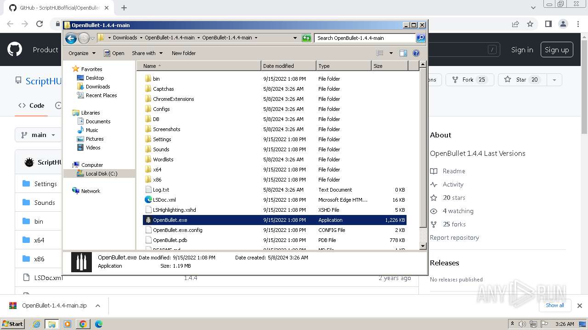Click Windows Explorer taskbar icon
Image resolution: width=588 pixels, height=330 pixels.
(x=52, y=324)
